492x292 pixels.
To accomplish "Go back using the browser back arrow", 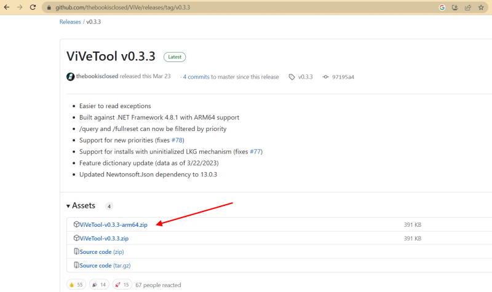I will pyautogui.click(x=7, y=7).
